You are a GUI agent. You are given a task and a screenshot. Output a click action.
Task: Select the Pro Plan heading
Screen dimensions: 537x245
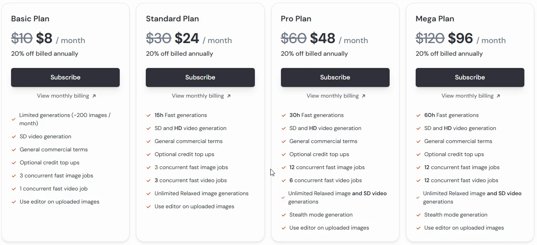pos(296,19)
